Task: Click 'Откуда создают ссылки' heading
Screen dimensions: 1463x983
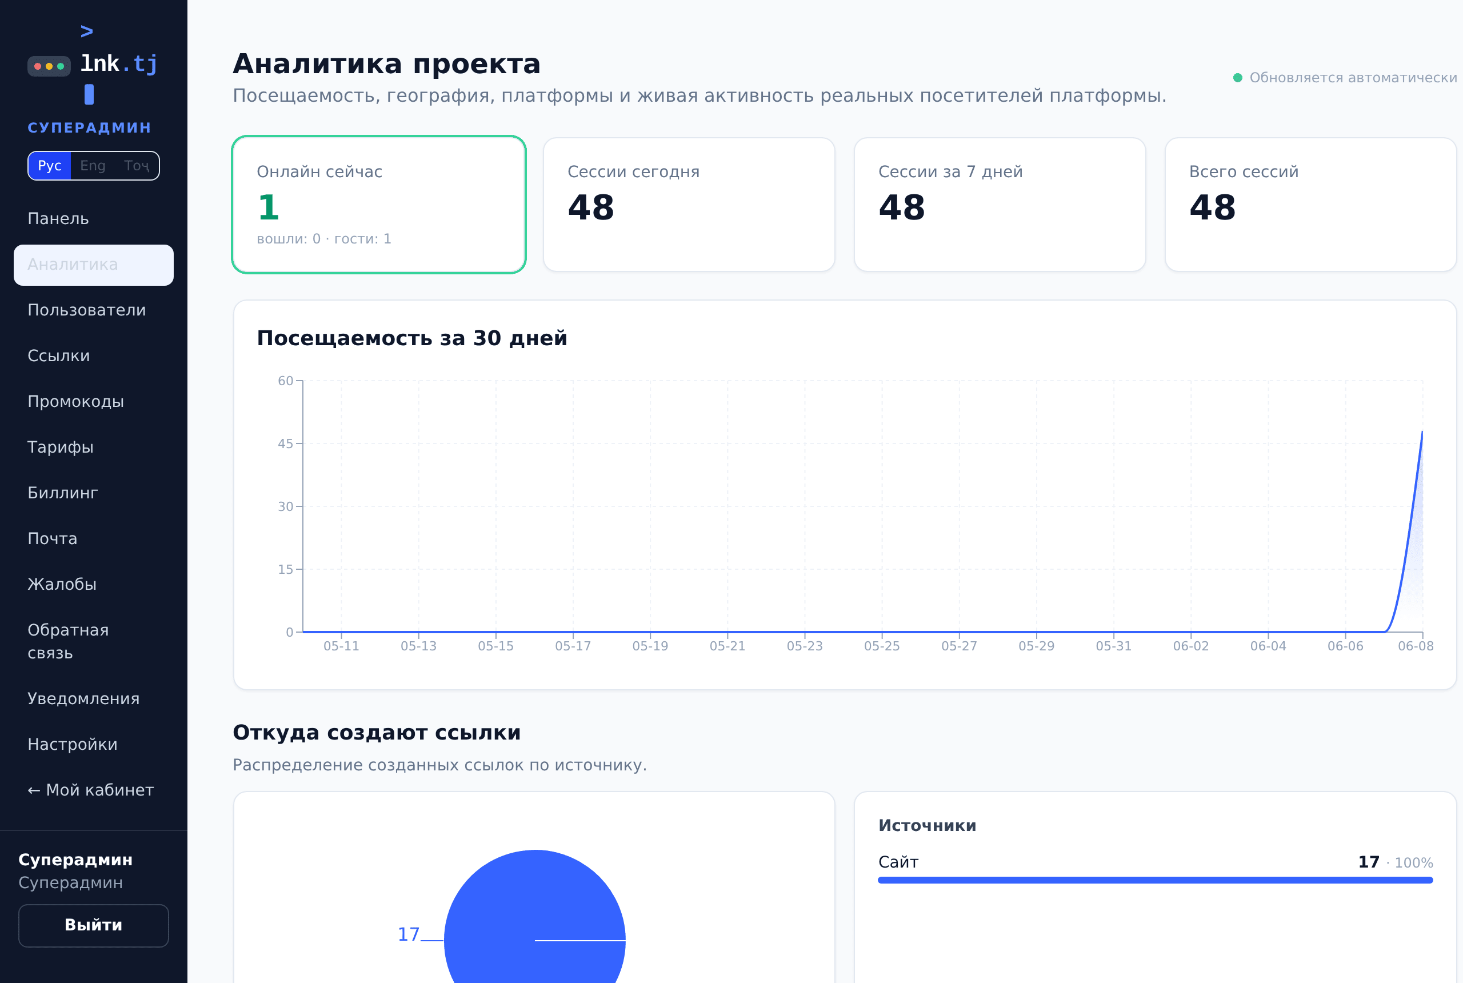Action: [x=377, y=733]
